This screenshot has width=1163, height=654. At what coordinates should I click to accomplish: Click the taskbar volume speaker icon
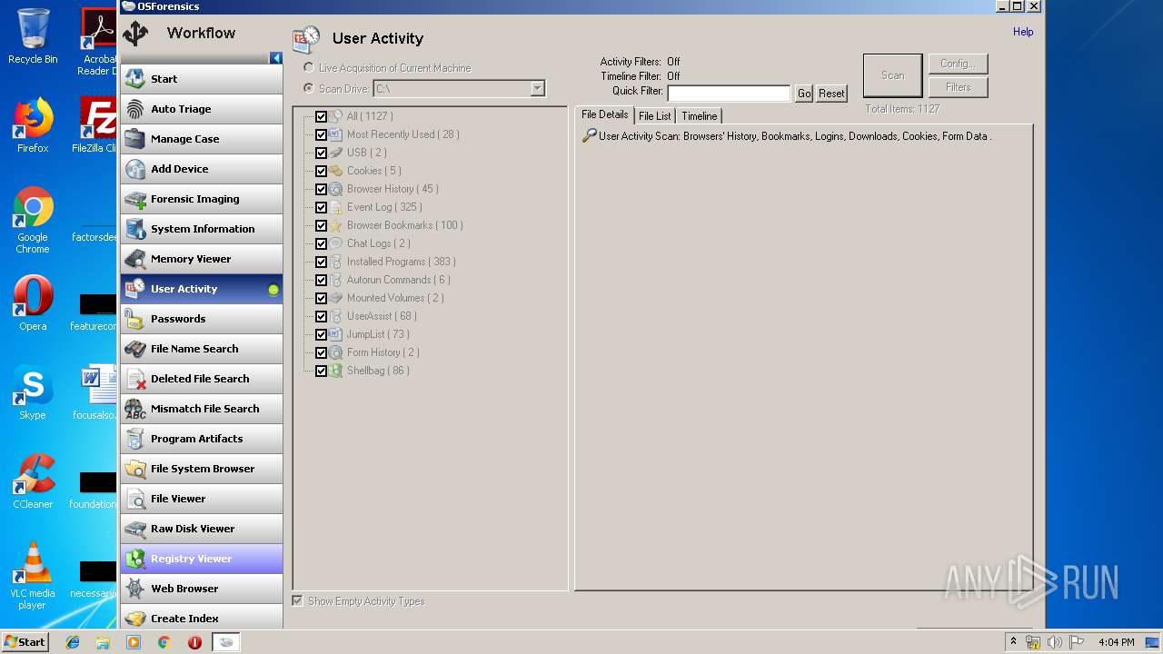(x=1054, y=642)
